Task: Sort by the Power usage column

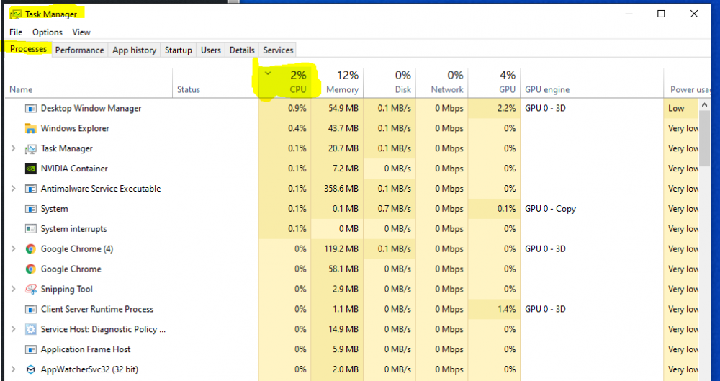Action: [687, 83]
